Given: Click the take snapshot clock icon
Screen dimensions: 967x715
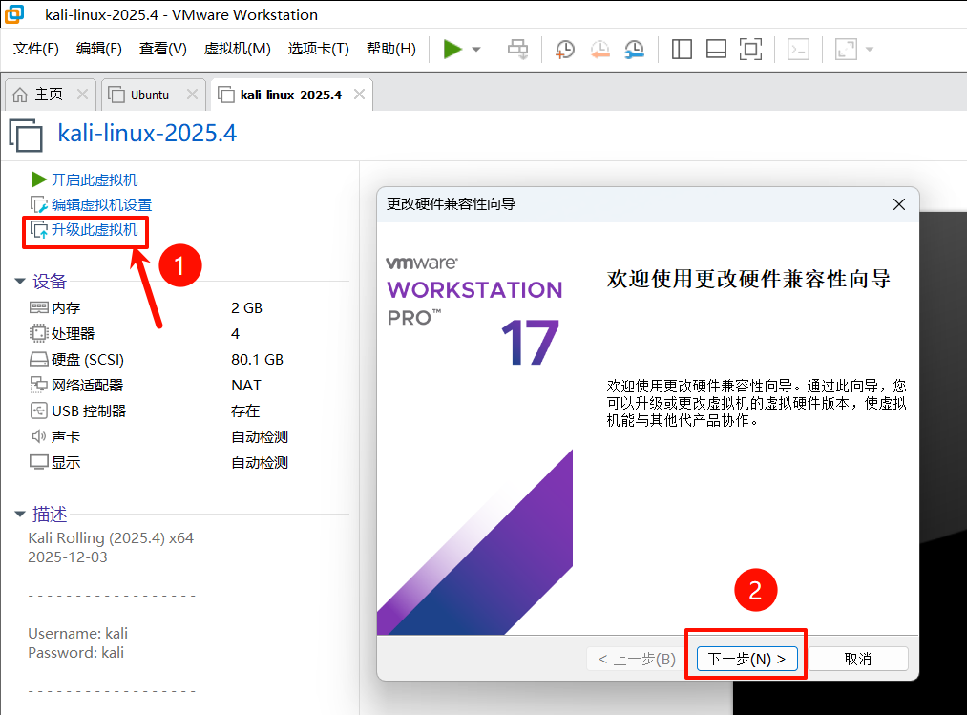Looking at the screenshot, I should tap(565, 50).
